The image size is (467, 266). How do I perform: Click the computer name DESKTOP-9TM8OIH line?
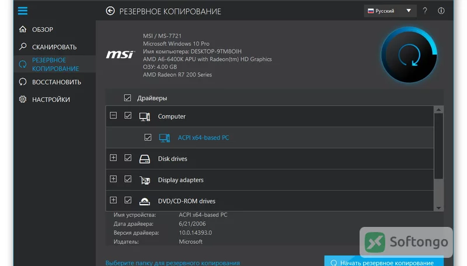click(192, 51)
